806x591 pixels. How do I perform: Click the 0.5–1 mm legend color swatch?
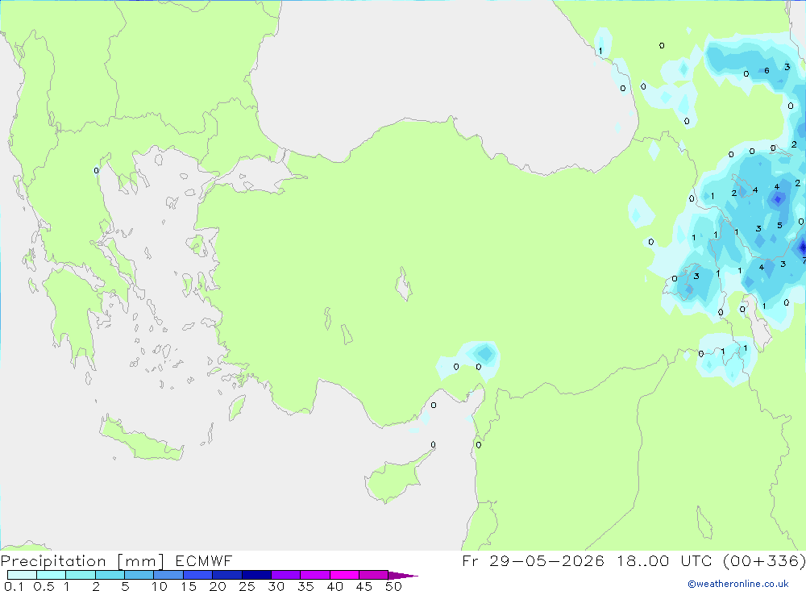point(51,575)
